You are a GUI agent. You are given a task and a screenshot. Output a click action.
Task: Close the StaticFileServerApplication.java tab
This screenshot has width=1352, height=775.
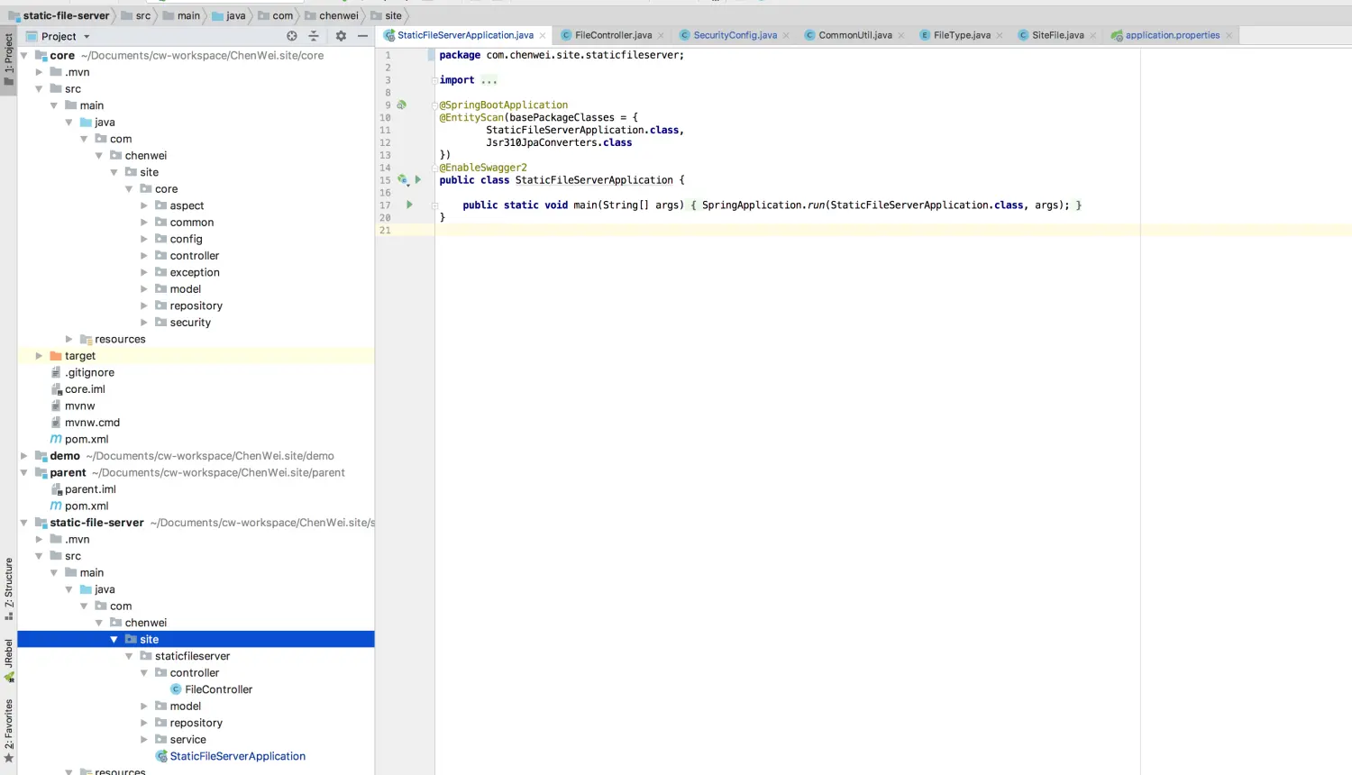[x=543, y=36]
